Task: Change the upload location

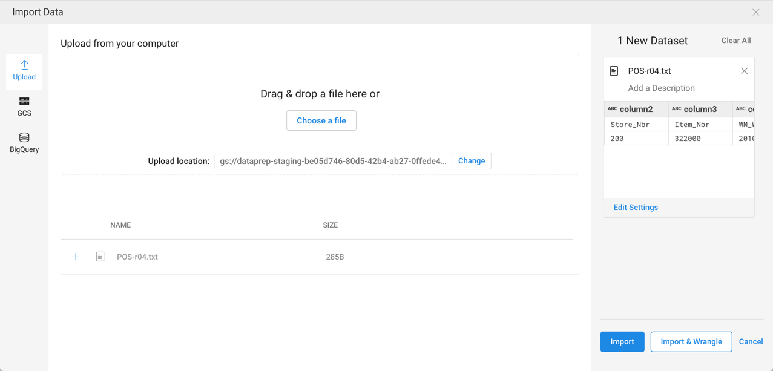Action: pos(471,161)
